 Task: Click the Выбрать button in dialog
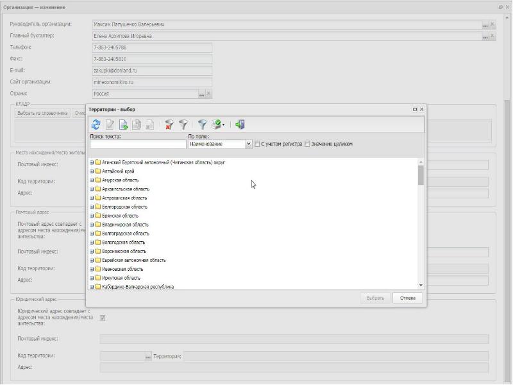tap(375, 298)
